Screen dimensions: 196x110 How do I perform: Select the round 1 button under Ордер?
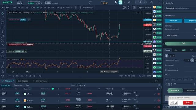[x=167, y=56]
